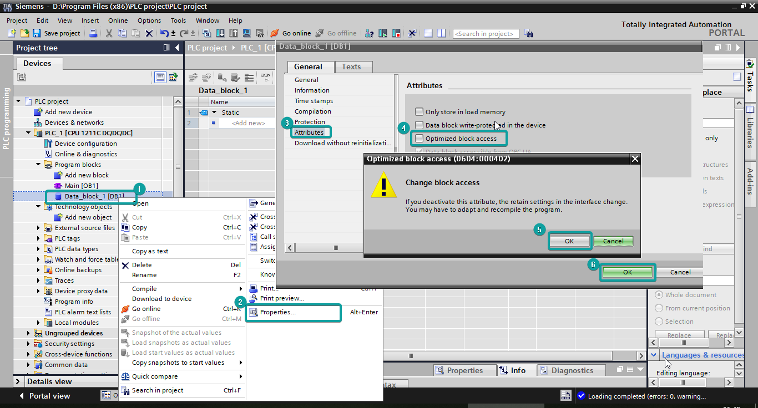Choose Download to device in context menu
758x408 pixels.
[183, 299]
